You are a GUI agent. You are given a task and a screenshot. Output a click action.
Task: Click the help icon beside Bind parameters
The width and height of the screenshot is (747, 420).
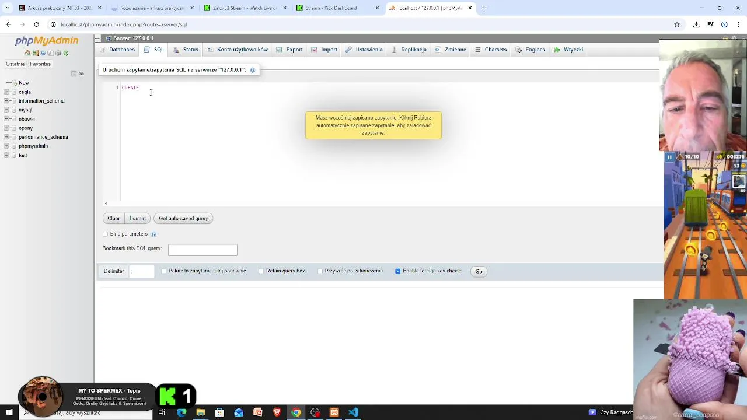(153, 235)
